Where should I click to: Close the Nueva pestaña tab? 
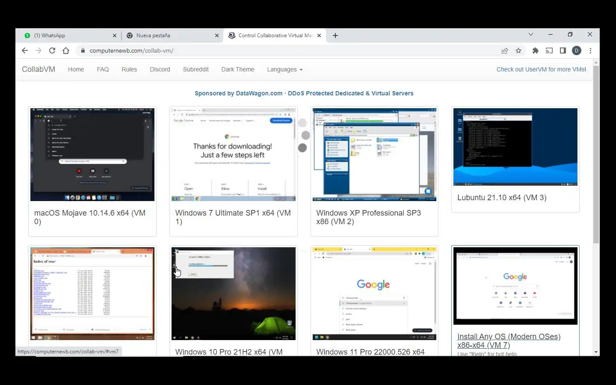217,36
